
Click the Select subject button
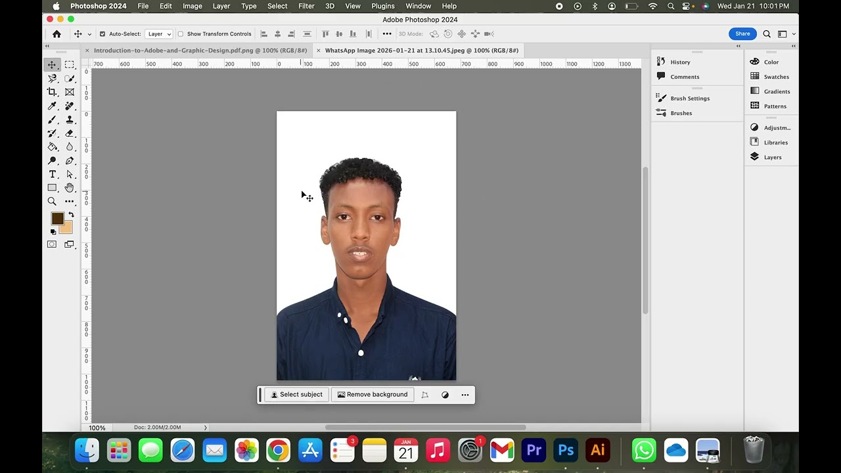[x=296, y=395]
